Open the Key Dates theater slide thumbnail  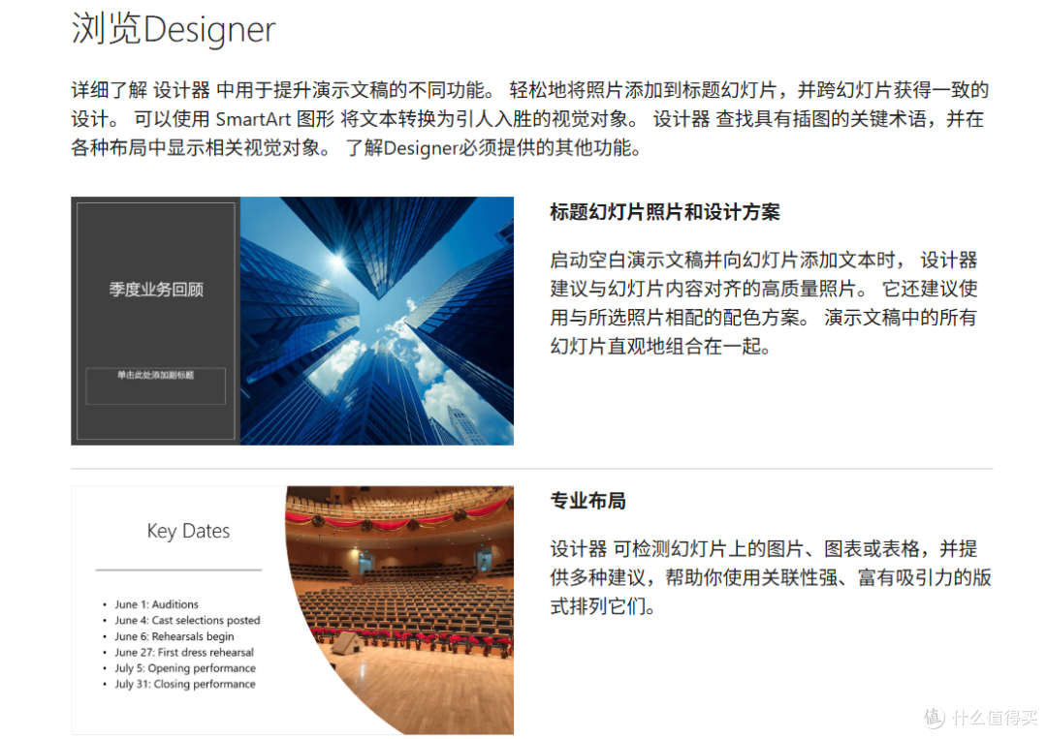(x=293, y=610)
